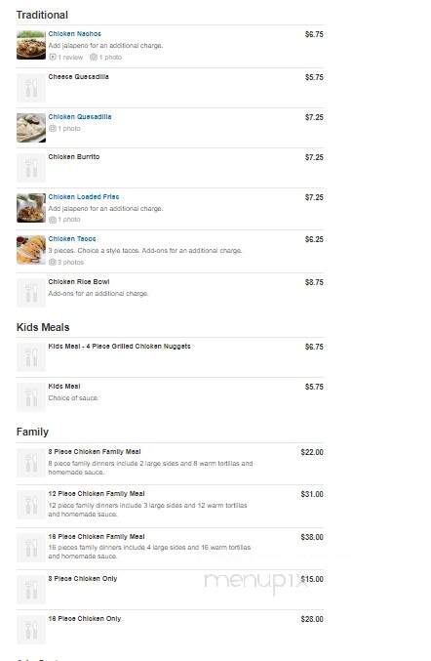Click camera icon under Chicken Loaded Fries
The image size is (431, 661).
coord(53,220)
